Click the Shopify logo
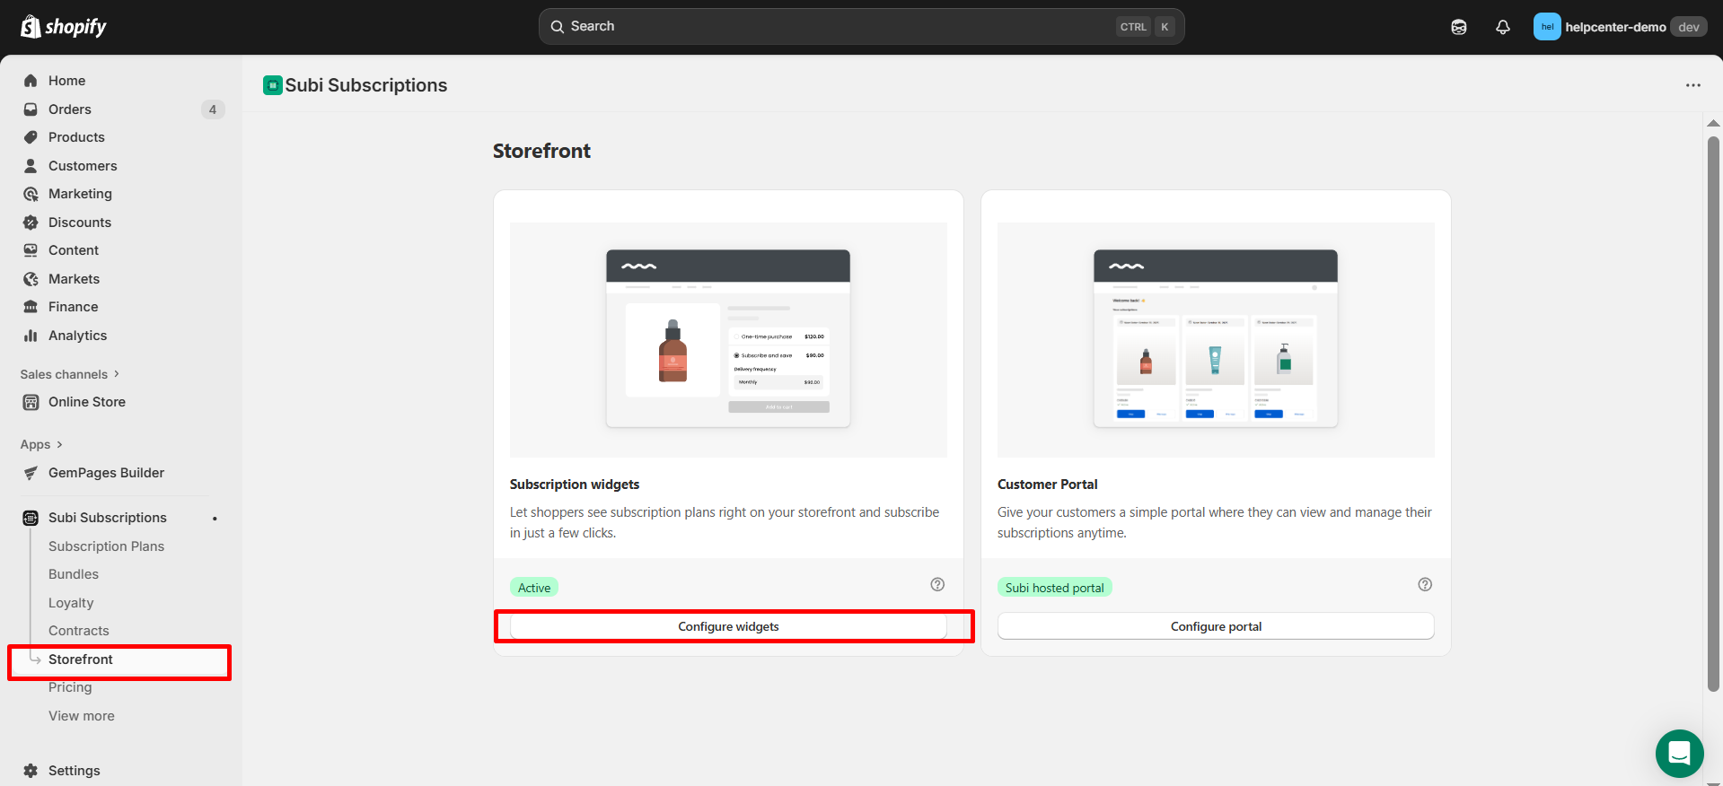This screenshot has width=1723, height=786. 63,27
